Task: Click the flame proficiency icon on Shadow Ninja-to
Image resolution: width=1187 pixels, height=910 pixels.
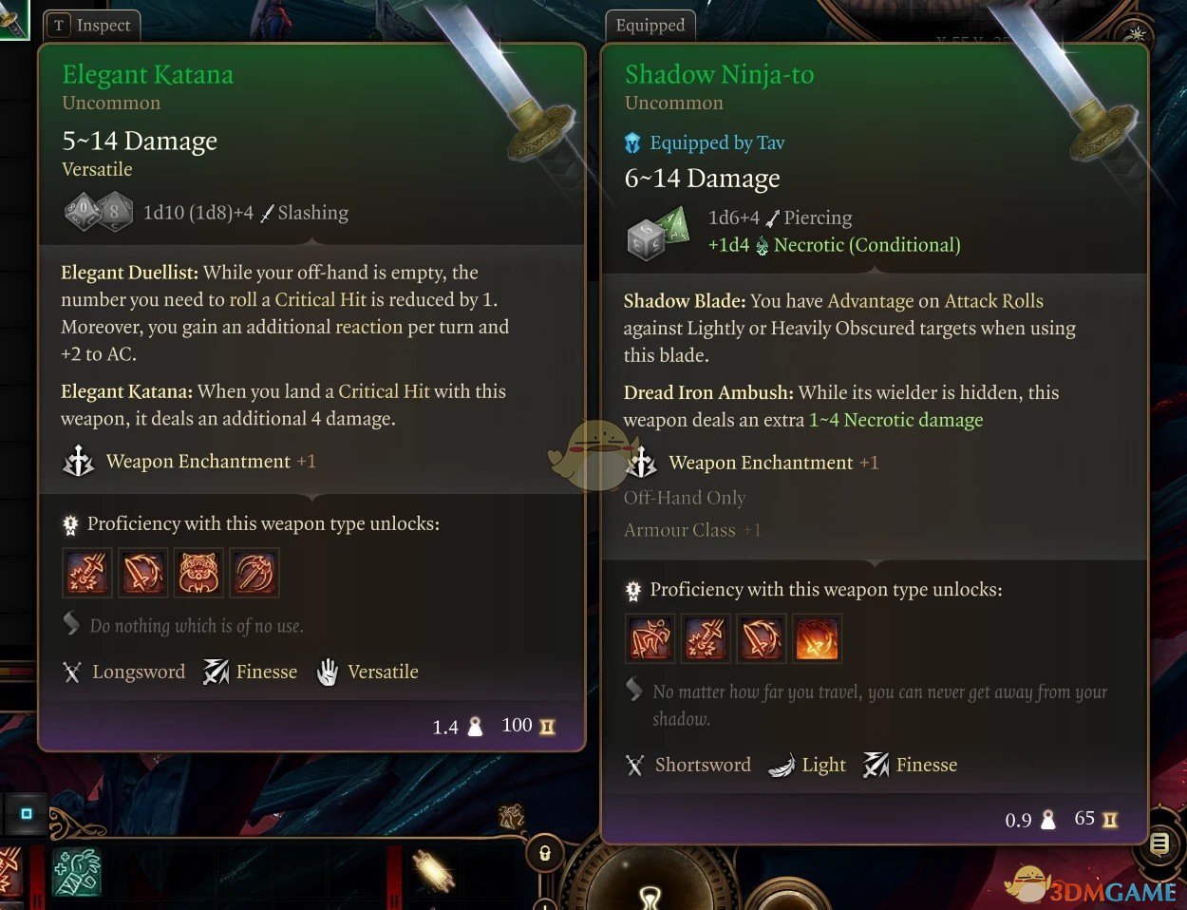Action: [817, 637]
